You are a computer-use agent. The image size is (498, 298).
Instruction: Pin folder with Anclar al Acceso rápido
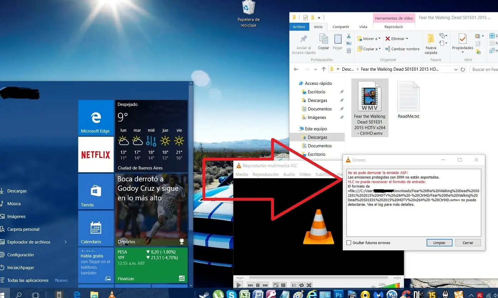[x=303, y=43]
